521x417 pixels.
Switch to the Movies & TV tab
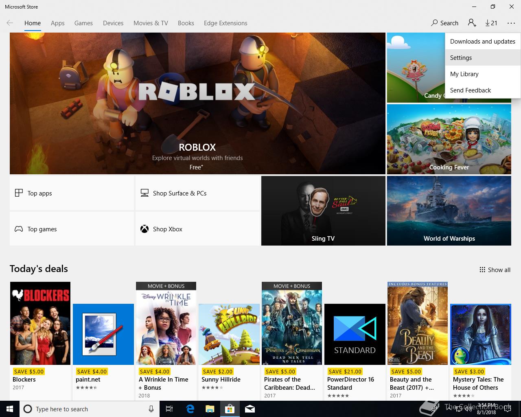point(151,23)
